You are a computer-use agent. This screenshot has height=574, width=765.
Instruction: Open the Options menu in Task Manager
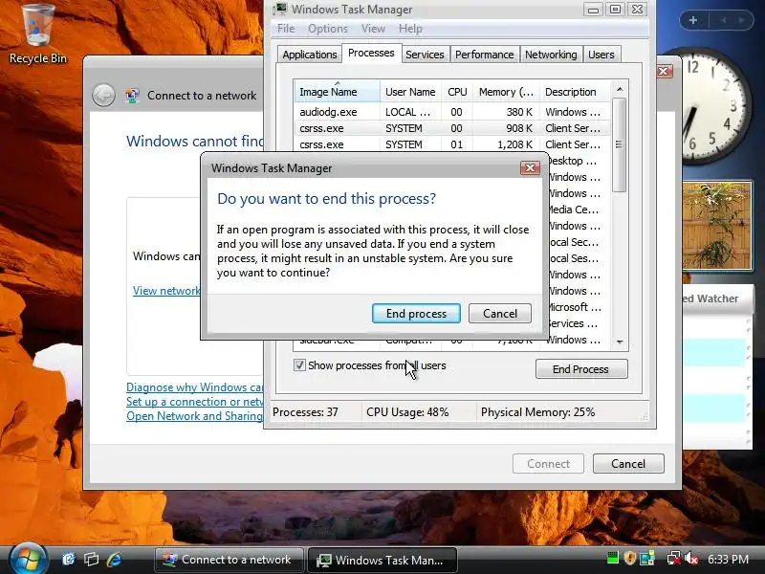(328, 29)
